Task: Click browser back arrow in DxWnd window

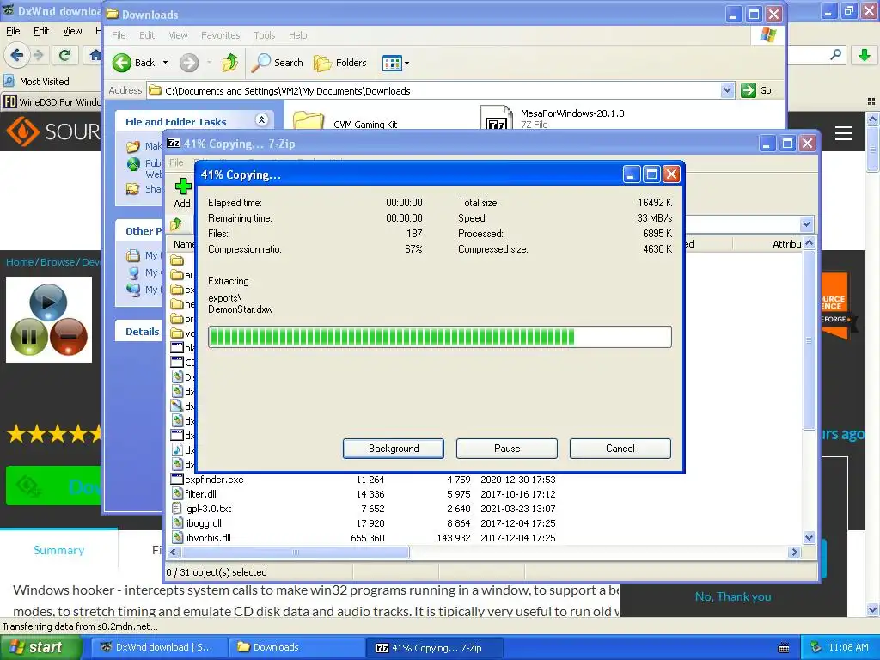Action: click(16, 55)
